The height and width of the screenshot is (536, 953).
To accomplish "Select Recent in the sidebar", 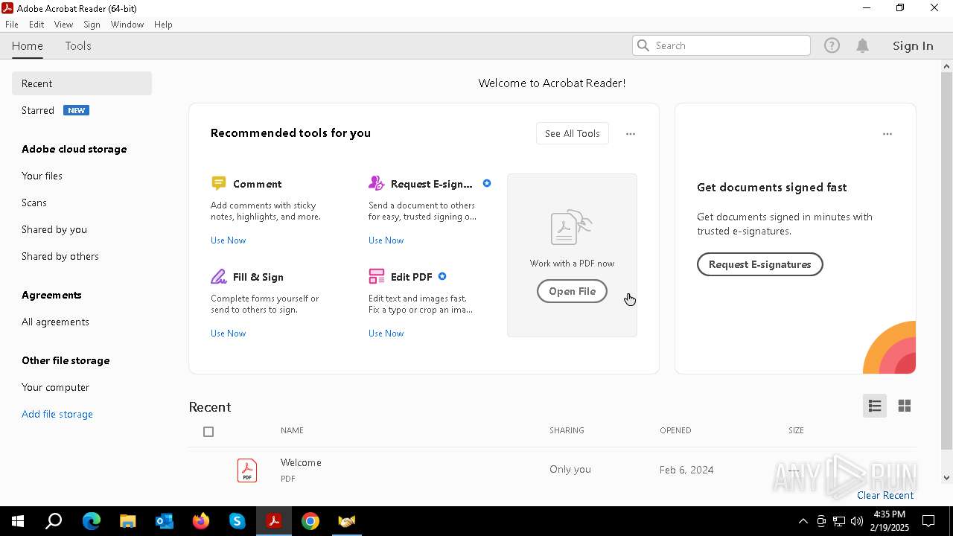I will pos(82,83).
